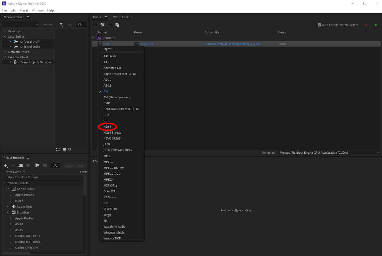
Task: Click the Duplicate icon in Queue toolbar
Action: [x=117, y=25]
